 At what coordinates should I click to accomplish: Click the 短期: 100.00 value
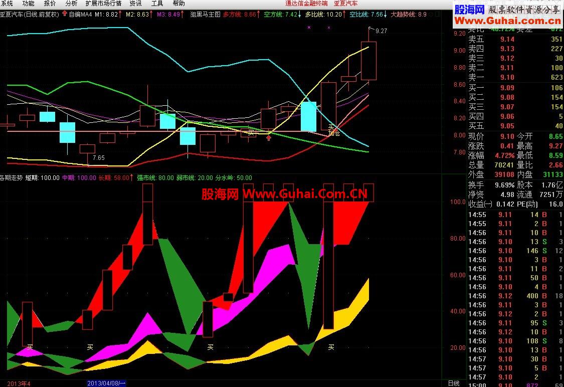tap(43, 177)
